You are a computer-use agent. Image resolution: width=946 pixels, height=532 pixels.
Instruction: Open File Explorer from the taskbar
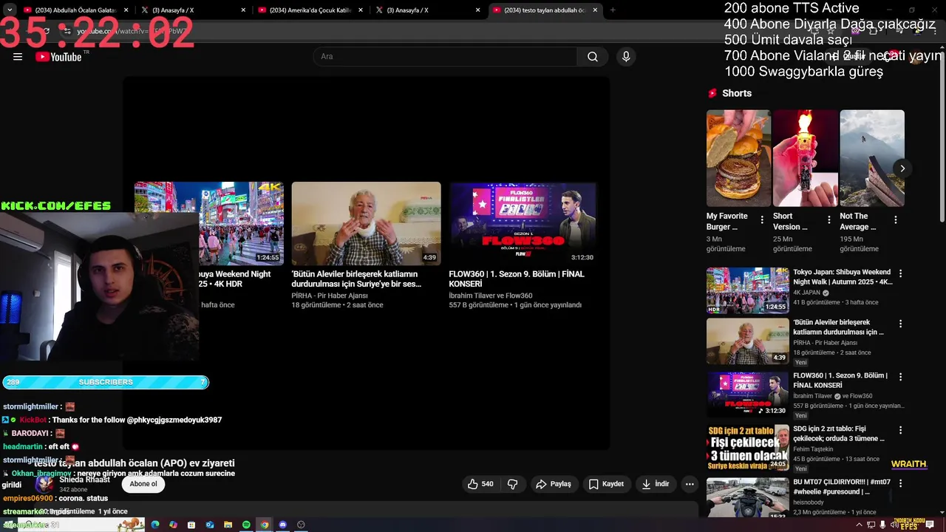point(228,525)
